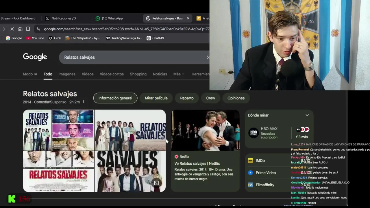Screen dimensions: 370x208
Task: Open the IMDb rating link
Action: click(x=260, y=161)
